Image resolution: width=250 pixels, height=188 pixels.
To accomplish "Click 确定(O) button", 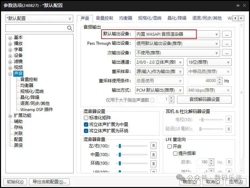I will pyautogui.click(x=190, y=182).
